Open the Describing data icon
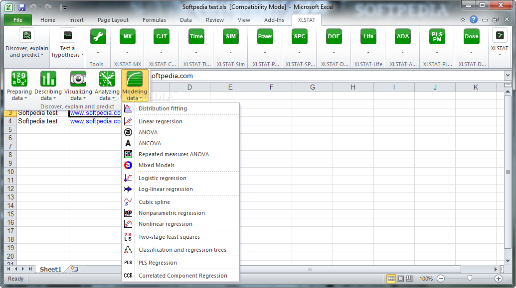The width and height of the screenshot is (516, 288). pyautogui.click(x=48, y=79)
